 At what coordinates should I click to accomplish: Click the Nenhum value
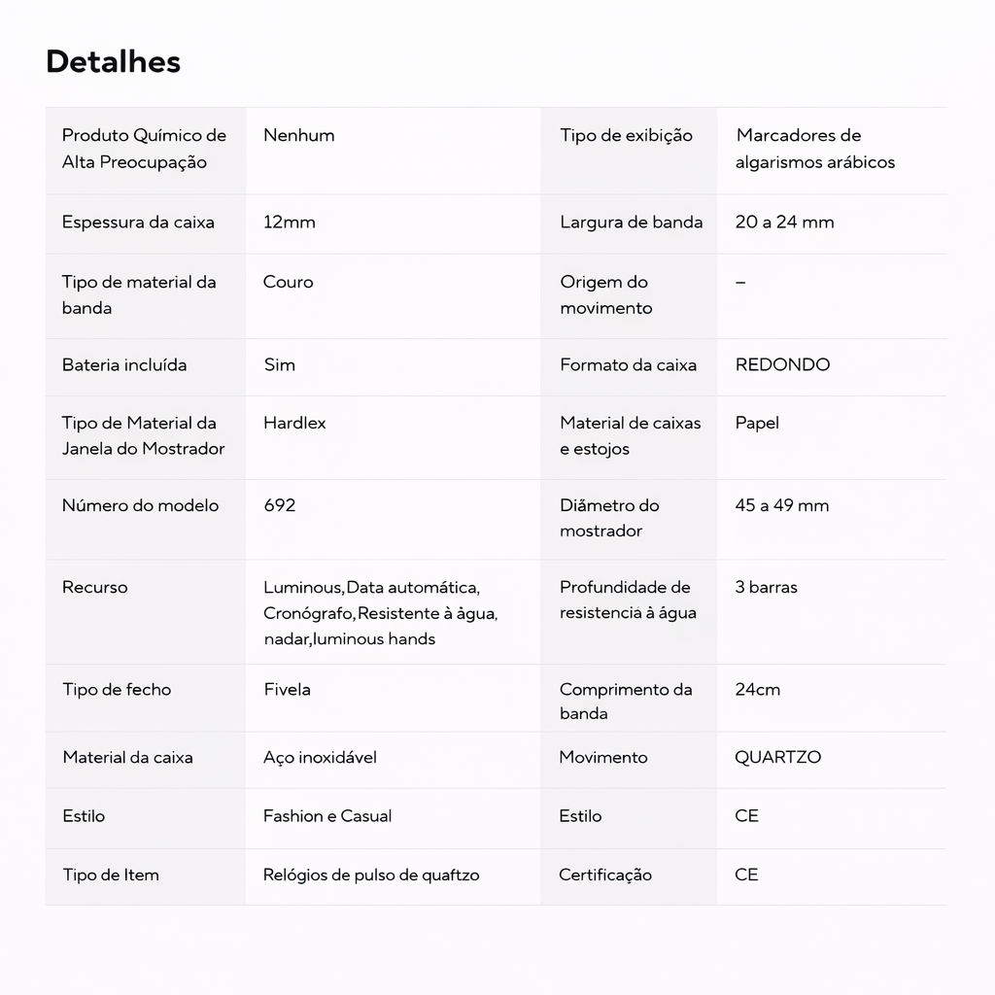click(x=298, y=135)
